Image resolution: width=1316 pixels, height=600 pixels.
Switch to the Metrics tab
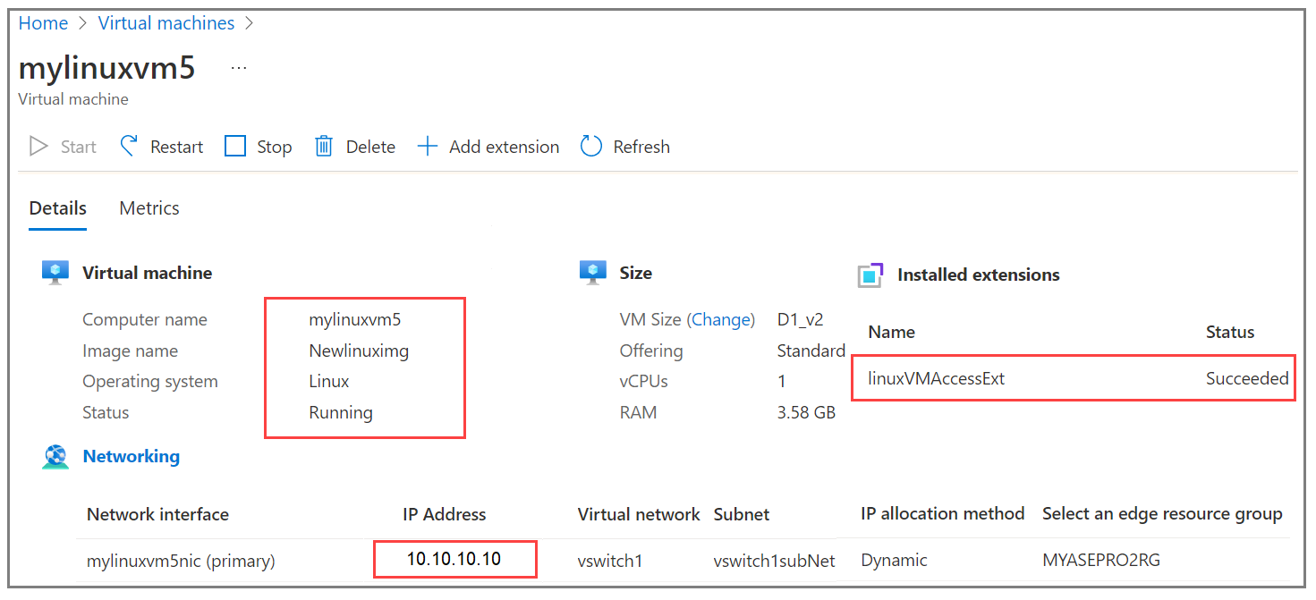149,208
